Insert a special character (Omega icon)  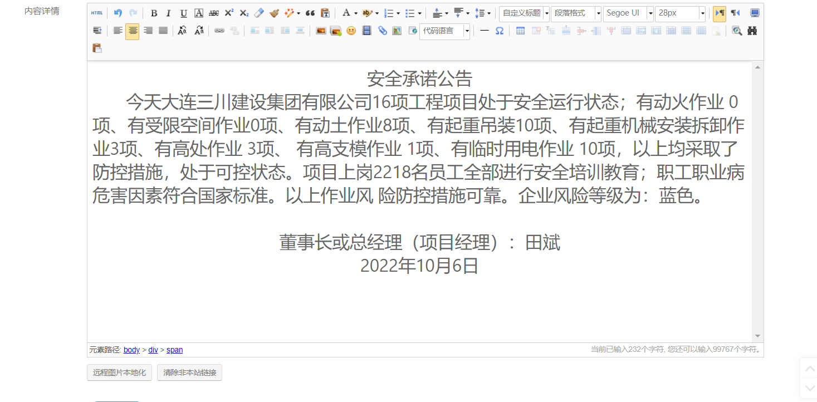[500, 31]
